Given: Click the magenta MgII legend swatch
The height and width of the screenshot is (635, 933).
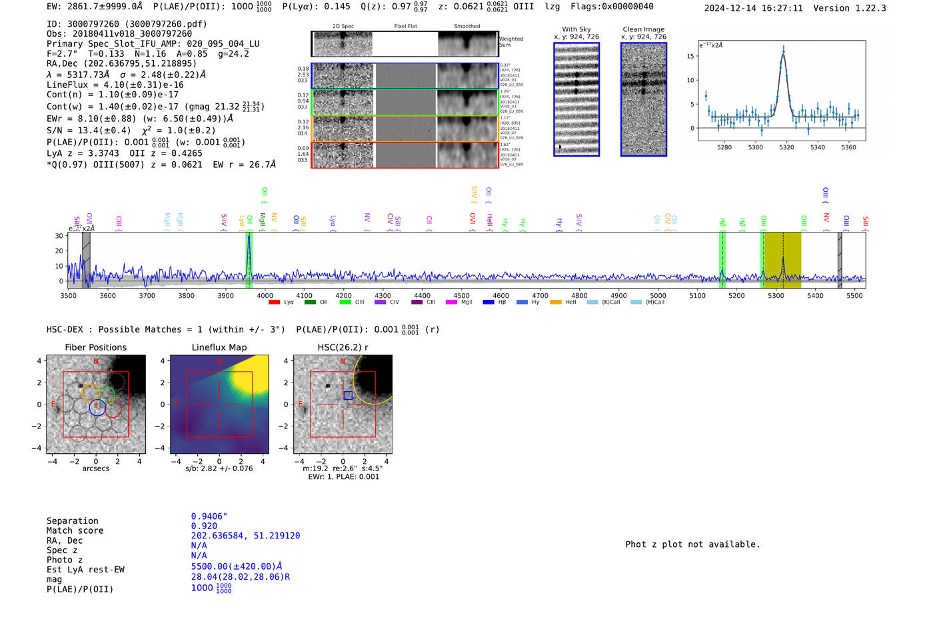Looking at the screenshot, I should click(452, 303).
